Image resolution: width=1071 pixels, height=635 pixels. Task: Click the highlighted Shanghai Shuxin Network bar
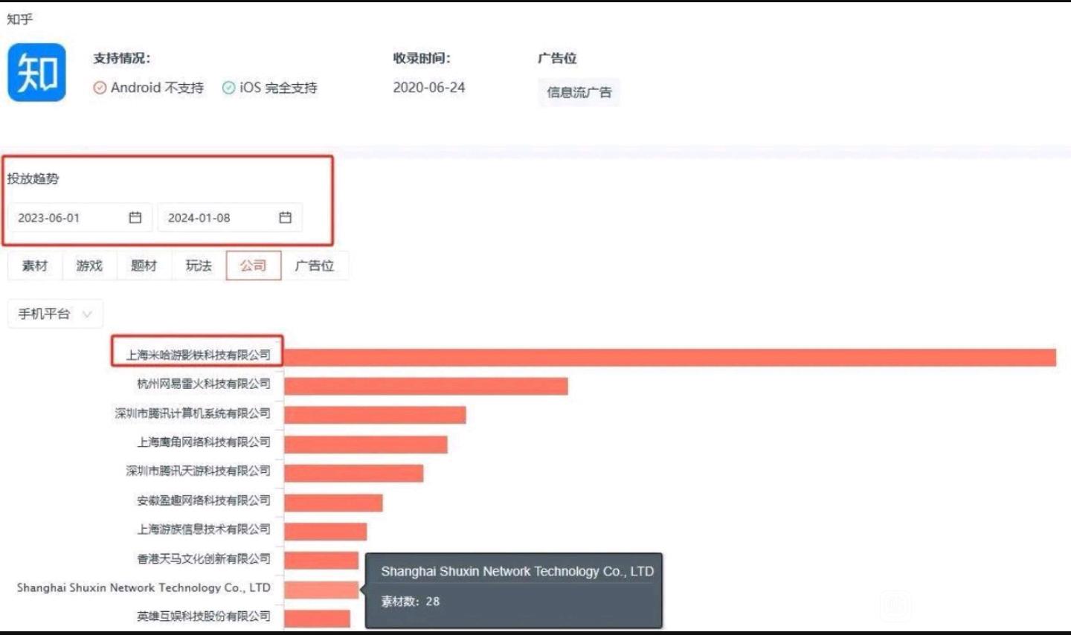pyautogui.click(x=321, y=590)
